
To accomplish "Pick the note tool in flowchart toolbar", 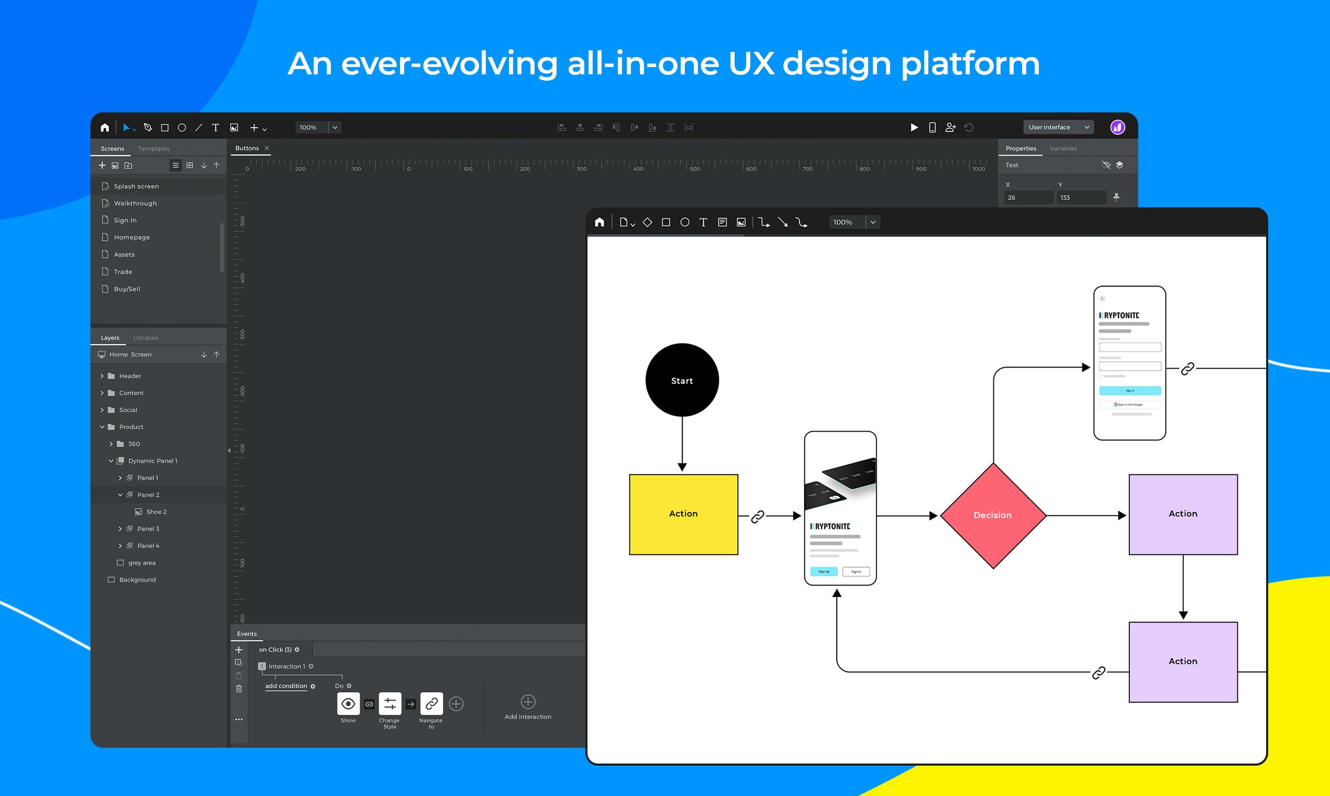I will click(x=723, y=222).
